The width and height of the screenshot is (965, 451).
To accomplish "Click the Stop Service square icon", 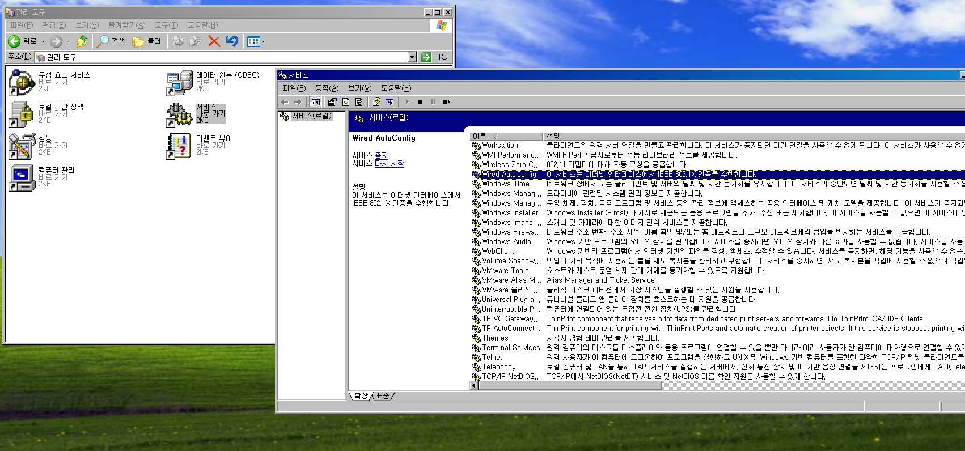I will click(420, 102).
